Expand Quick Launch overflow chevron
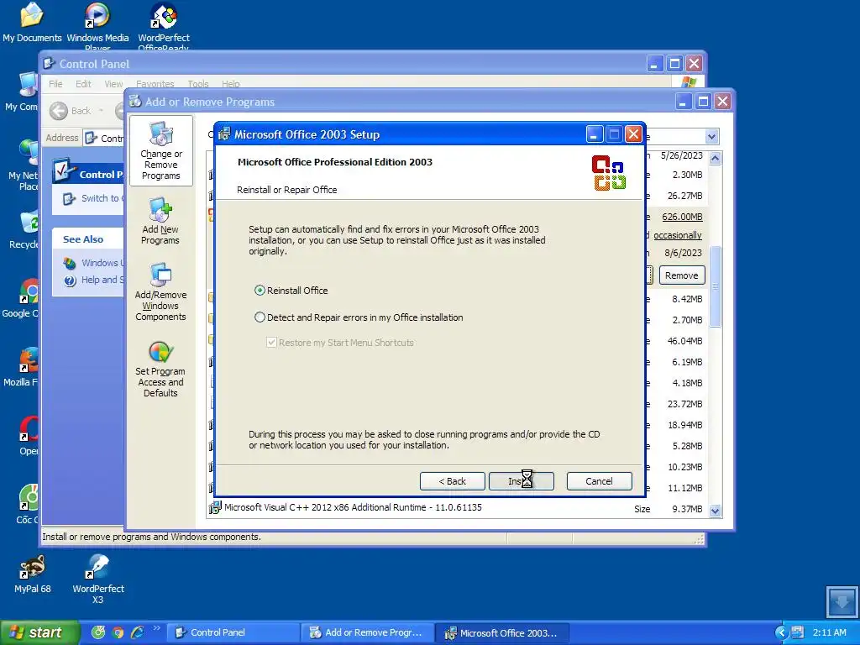This screenshot has width=860, height=645. coord(156,628)
